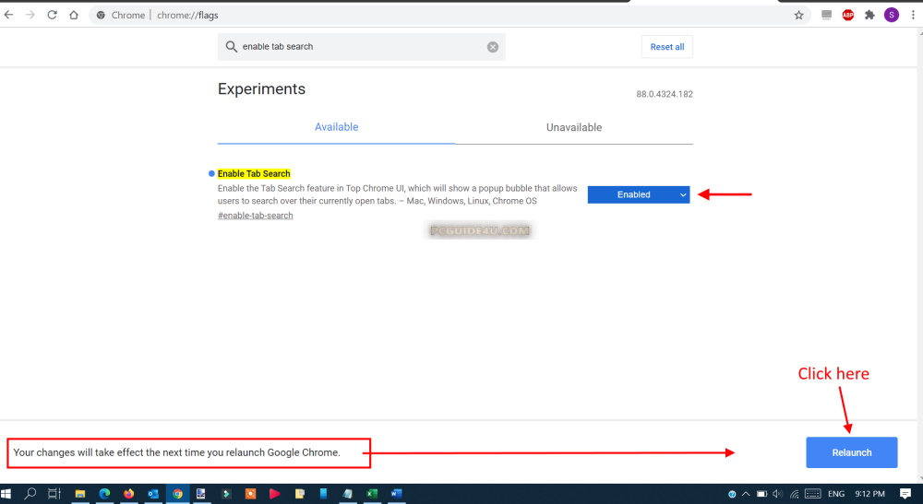Screen dimensions: 923x504
Task: Clear the flags search box text
Action: click(493, 47)
